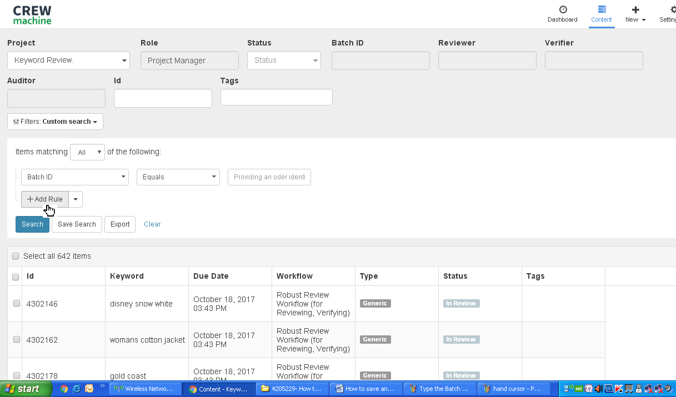Open the New plus icon menu

(635, 9)
